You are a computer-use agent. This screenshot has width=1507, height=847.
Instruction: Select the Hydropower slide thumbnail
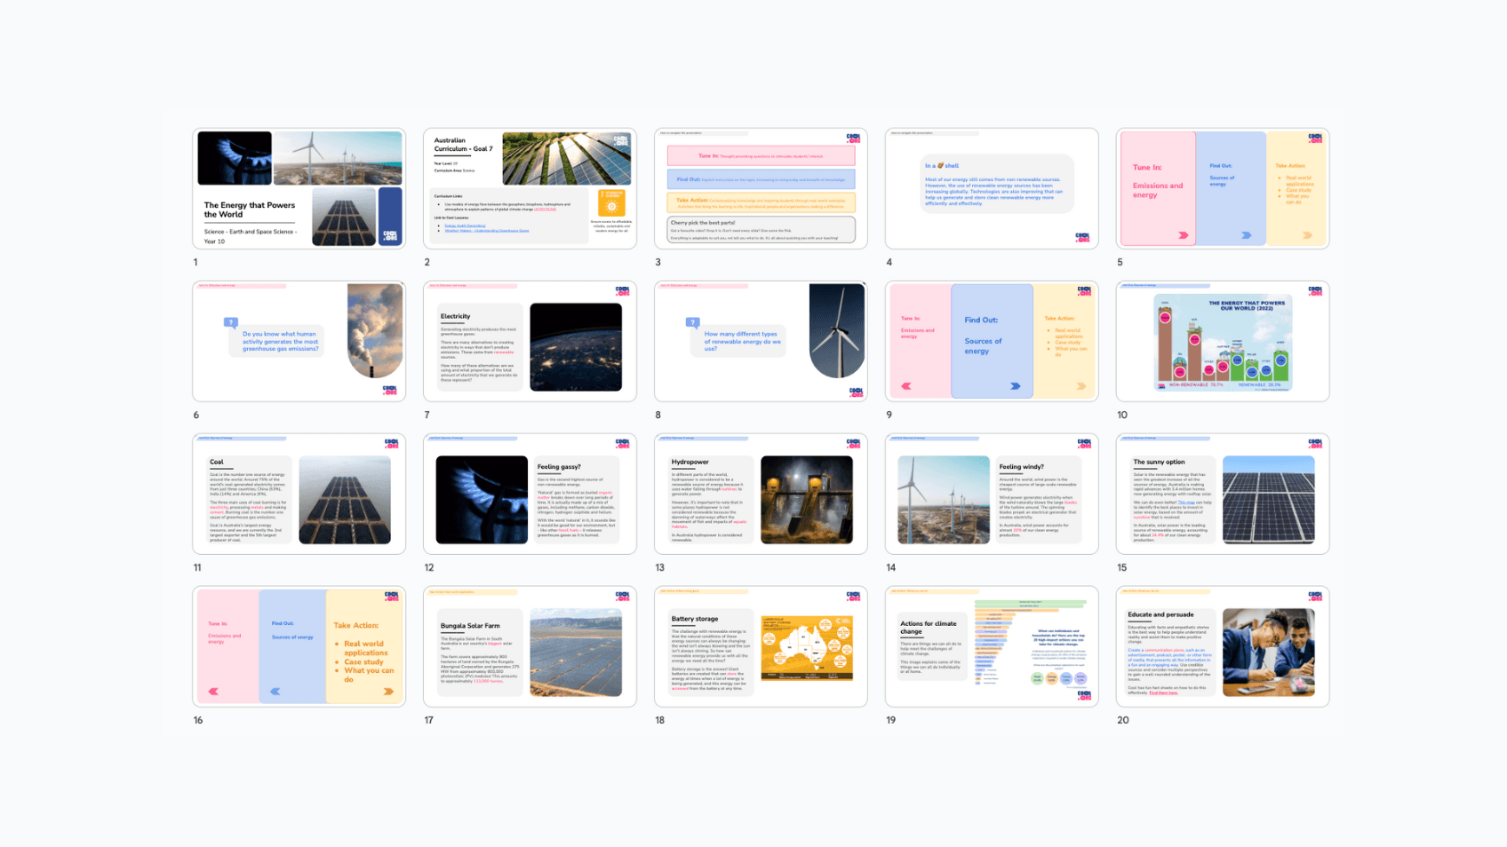[x=761, y=495]
